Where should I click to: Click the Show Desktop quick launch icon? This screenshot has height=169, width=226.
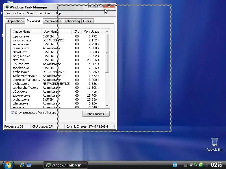click(x=29, y=165)
